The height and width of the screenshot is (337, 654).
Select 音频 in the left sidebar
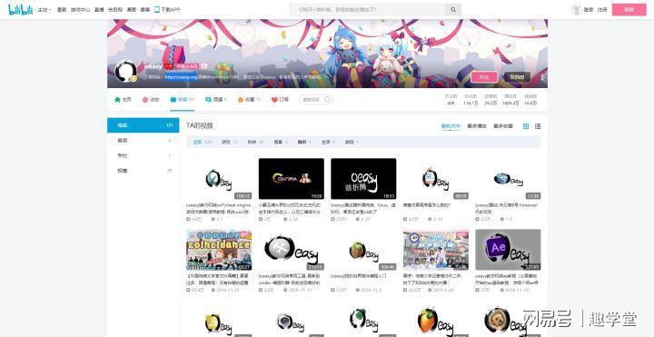tap(144, 141)
